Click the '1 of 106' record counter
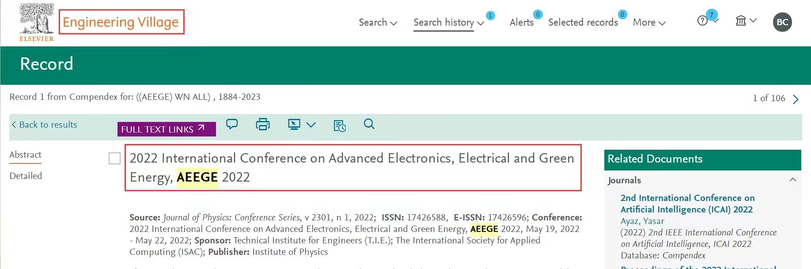Image resolution: width=811 pixels, height=269 pixels. [x=769, y=98]
